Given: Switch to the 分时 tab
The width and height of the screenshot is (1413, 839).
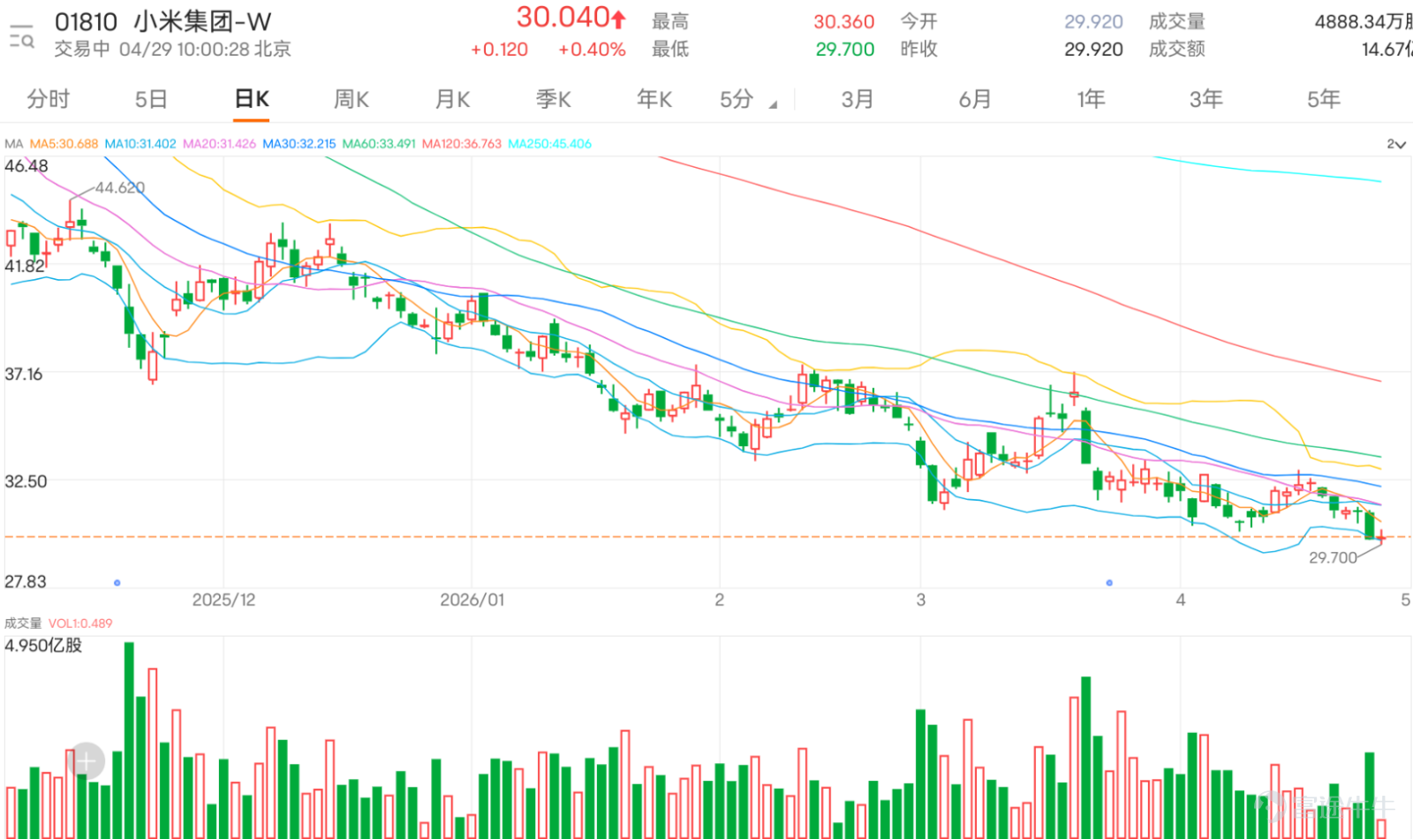Looking at the screenshot, I should [x=48, y=99].
